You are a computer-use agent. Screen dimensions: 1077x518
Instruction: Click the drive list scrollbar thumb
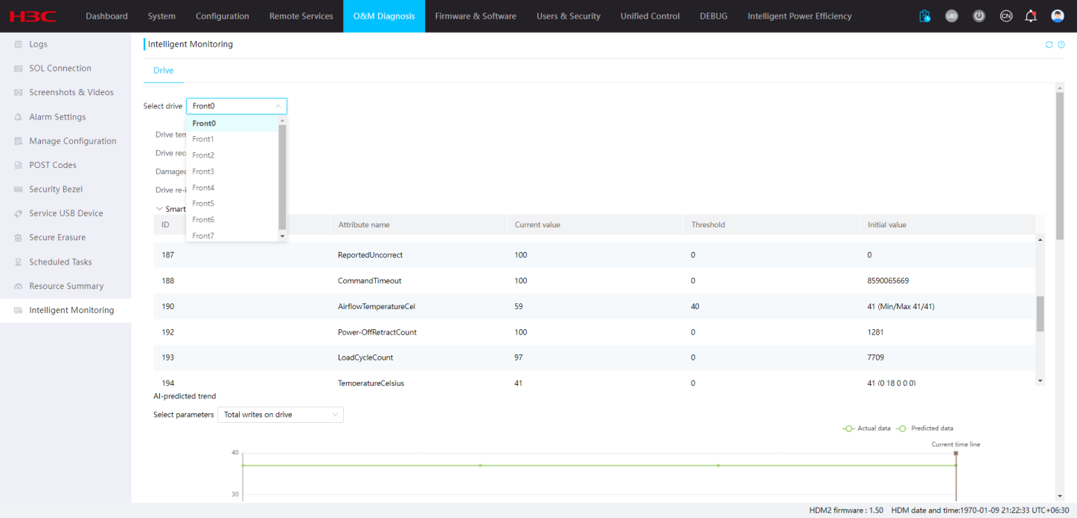tap(282, 177)
